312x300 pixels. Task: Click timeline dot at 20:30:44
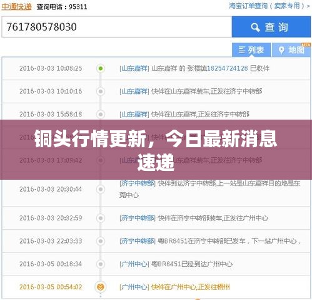tap(101, 189)
